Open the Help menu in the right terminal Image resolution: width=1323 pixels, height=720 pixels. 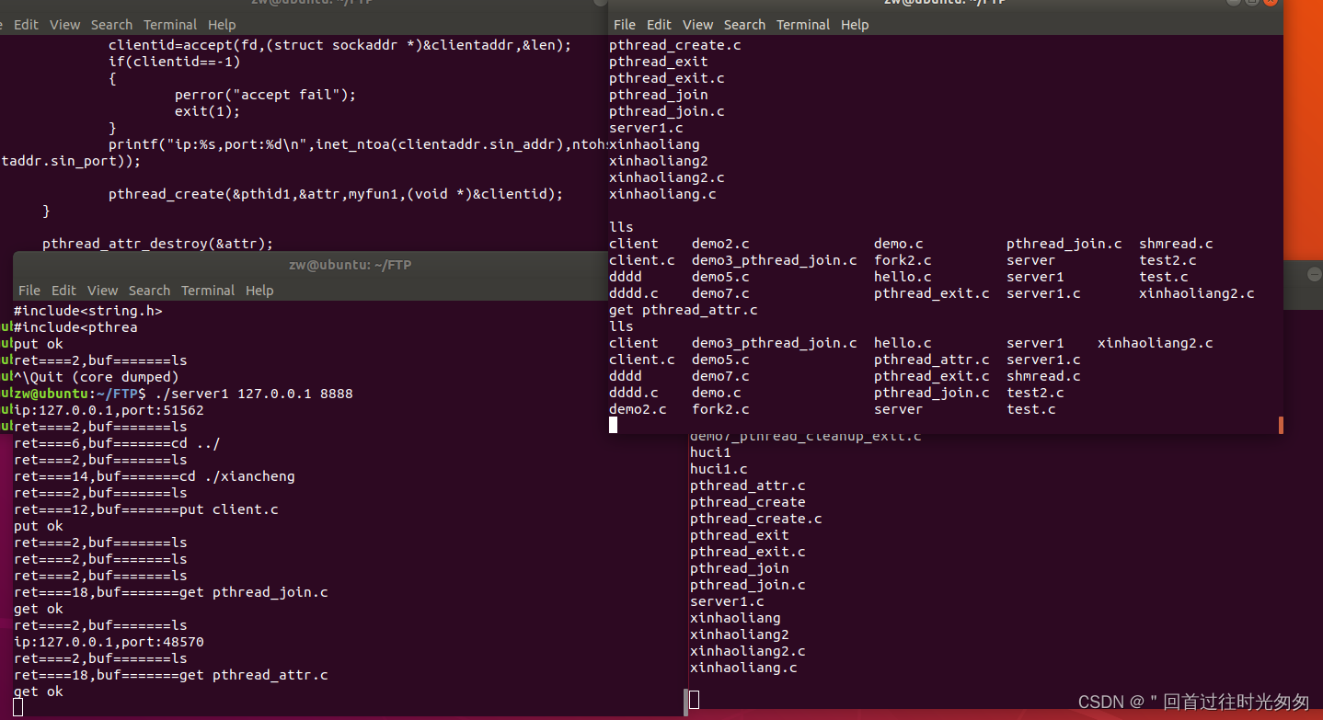point(855,24)
